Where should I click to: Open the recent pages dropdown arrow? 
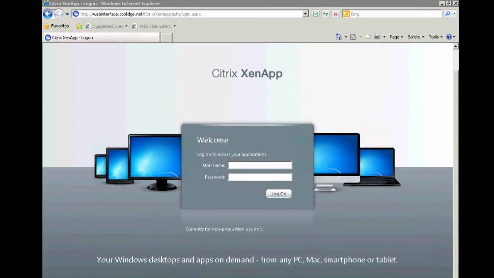coord(67,14)
